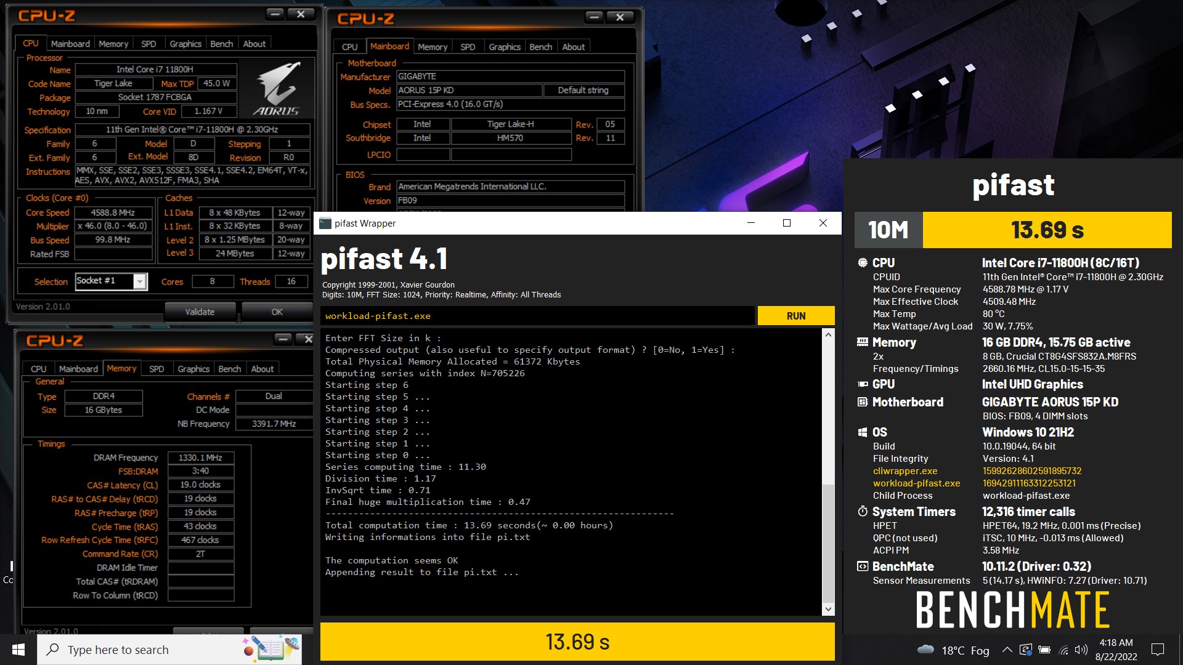The image size is (1183, 665).
Task: Click the workload-pifast.exe input field
Action: 537,316
